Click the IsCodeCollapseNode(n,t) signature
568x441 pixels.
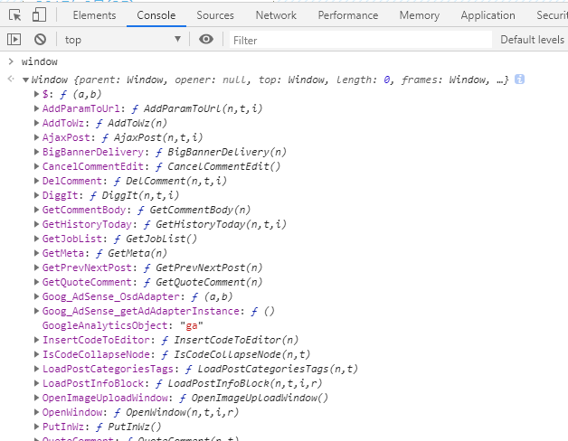coord(242,354)
